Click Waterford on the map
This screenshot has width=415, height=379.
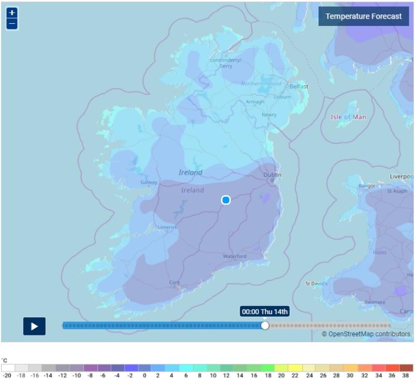coord(234,256)
